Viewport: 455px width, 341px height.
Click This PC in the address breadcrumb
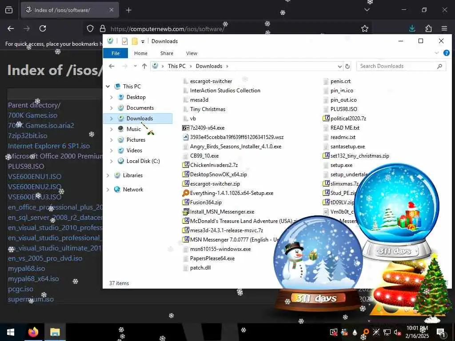[x=177, y=66]
